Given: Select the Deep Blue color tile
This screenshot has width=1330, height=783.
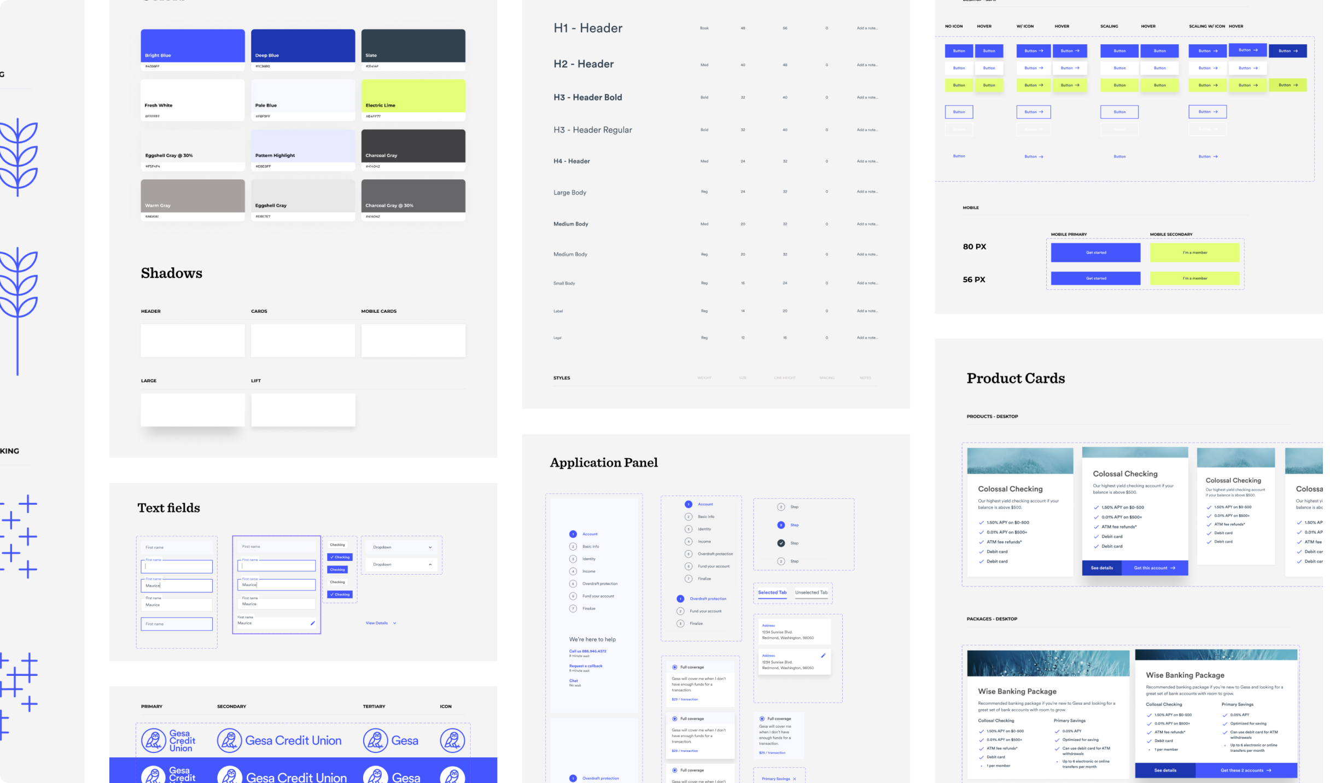Looking at the screenshot, I should tap(303, 45).
